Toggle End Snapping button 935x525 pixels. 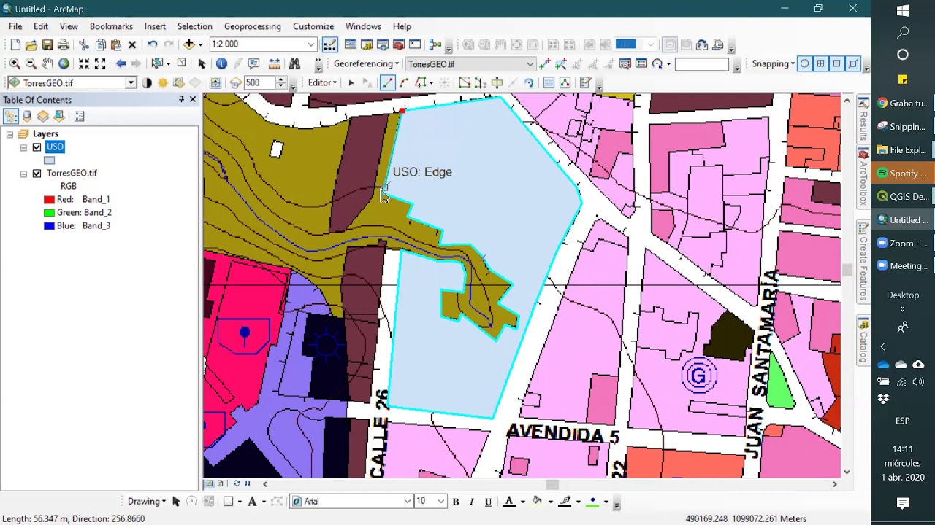[821, 64]
